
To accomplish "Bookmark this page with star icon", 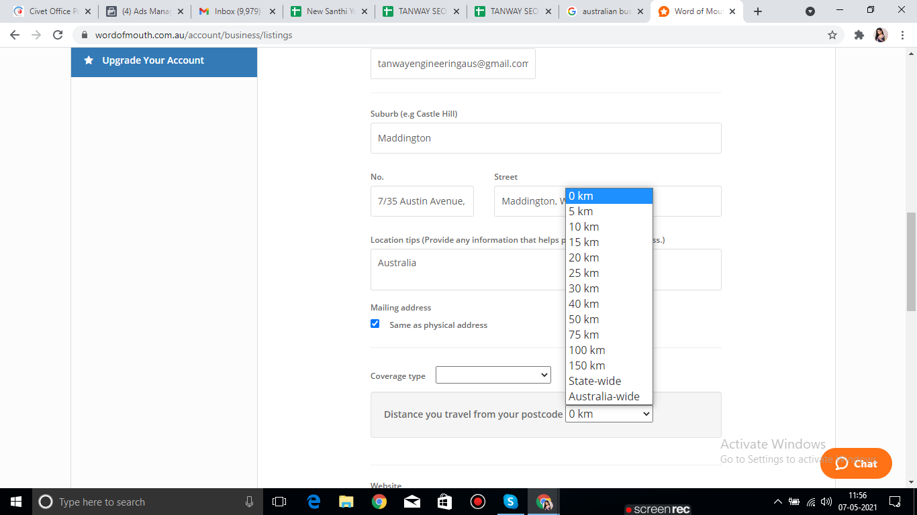I will [832, 35].
